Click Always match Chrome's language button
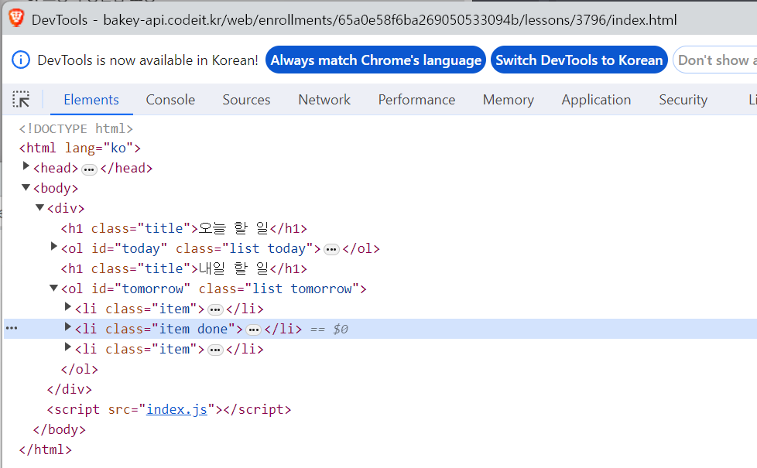The image size is (757, 468). (375, 60)
